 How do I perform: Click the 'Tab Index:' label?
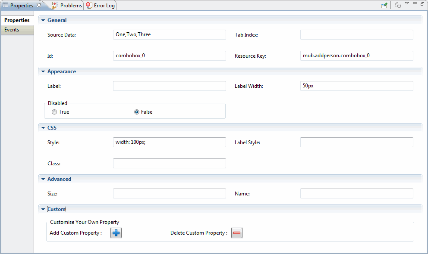(x=246, y=35)
